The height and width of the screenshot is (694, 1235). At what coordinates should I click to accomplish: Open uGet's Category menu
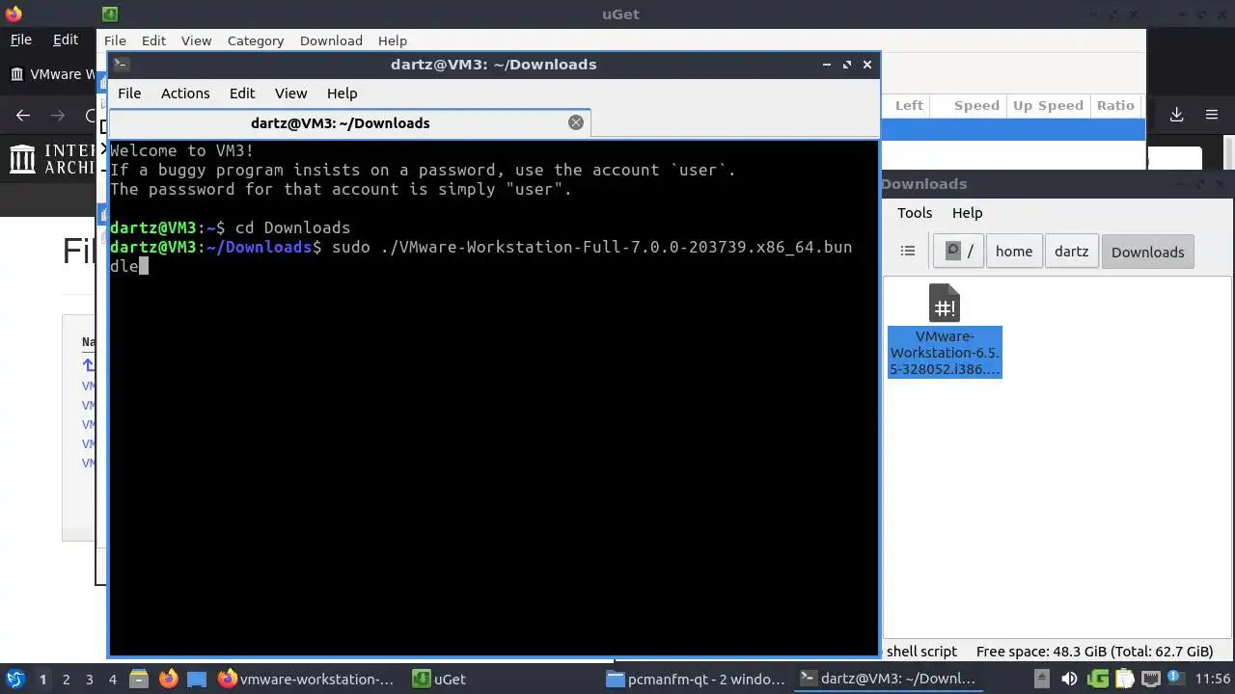coord(256,40)
